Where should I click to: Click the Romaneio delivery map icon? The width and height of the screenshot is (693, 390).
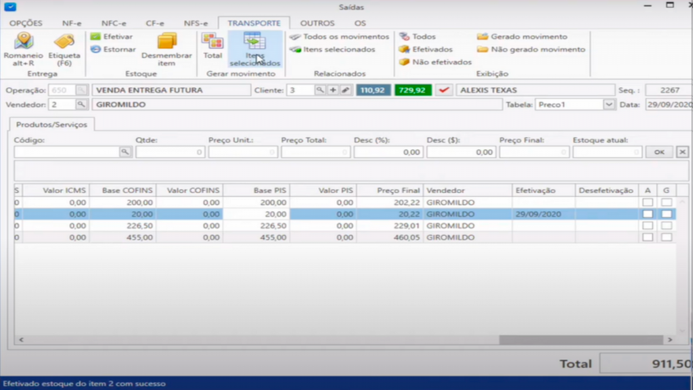[x=23, y=42]
